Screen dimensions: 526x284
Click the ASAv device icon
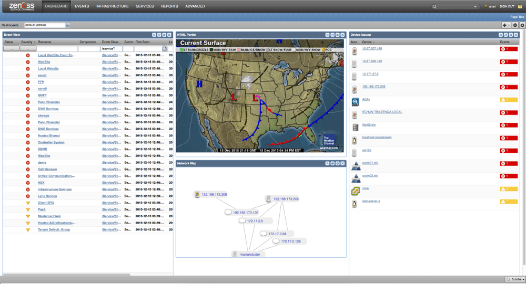tap(355, 102)
